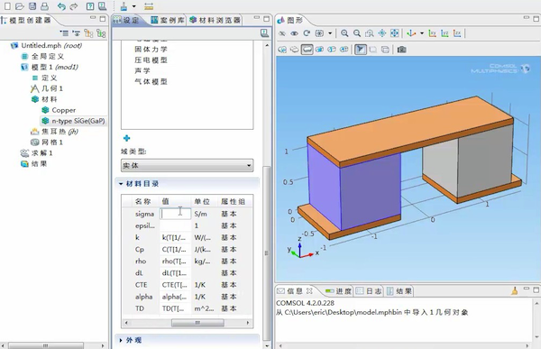Select 求解 1 study node
Screen dimensions: 541x349
37,153
